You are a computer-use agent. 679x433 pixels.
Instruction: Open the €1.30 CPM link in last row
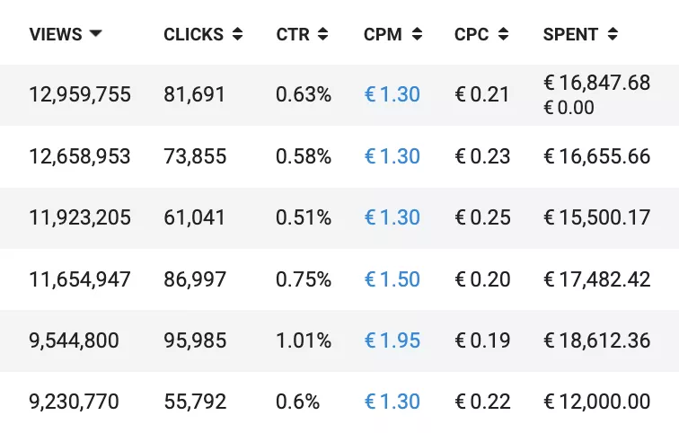392,402
